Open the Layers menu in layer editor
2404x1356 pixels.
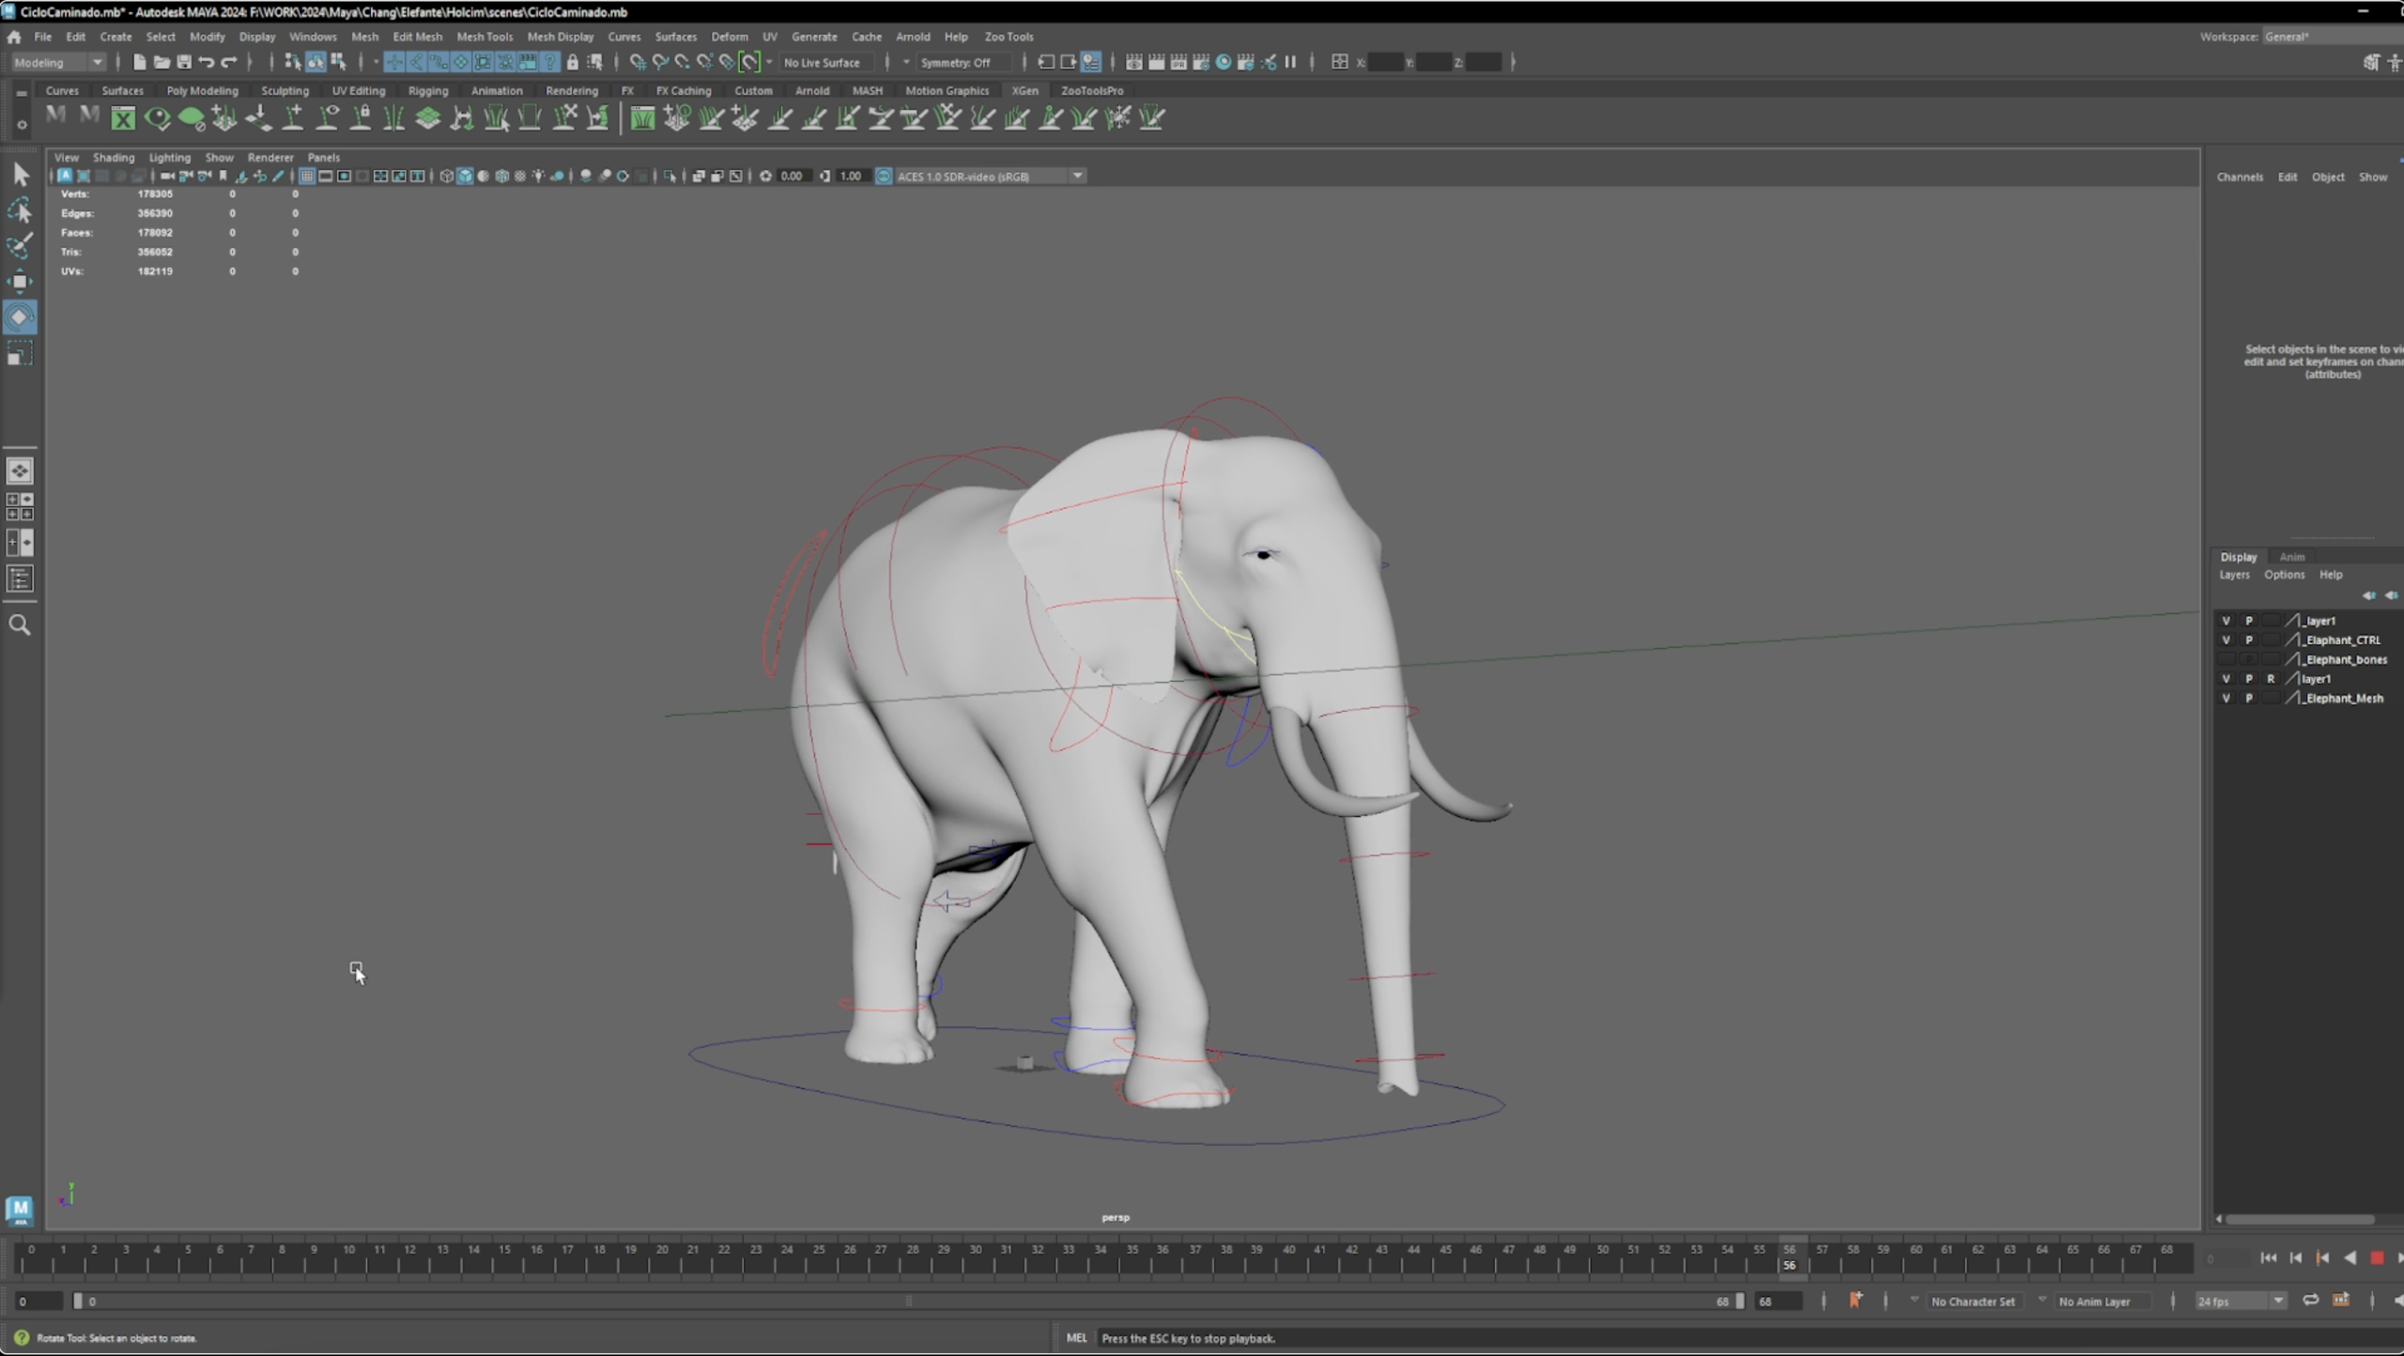pyautogui.click(x=2234, y=575)
